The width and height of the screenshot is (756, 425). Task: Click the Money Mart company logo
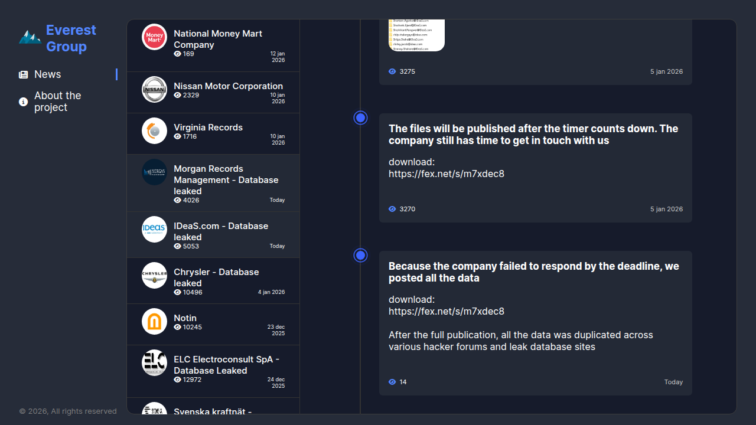tap(154, 37)
